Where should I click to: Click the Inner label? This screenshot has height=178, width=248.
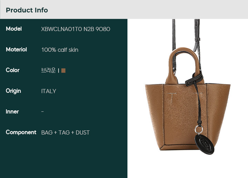tap(12, 112)
